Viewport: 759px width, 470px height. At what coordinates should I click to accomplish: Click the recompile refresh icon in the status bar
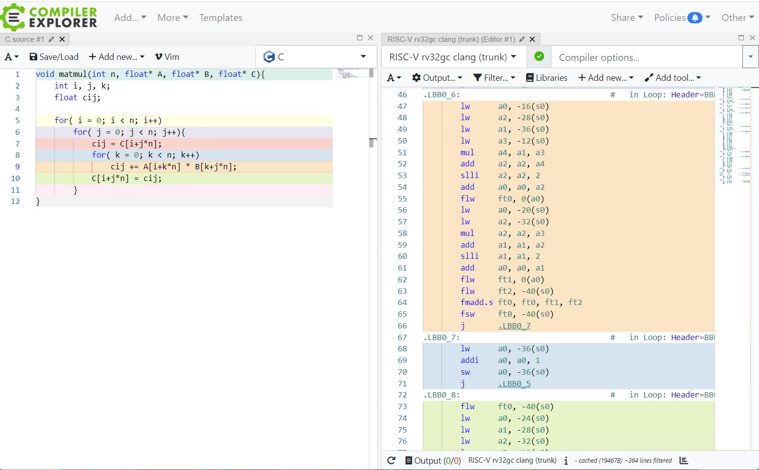[391, 460]
